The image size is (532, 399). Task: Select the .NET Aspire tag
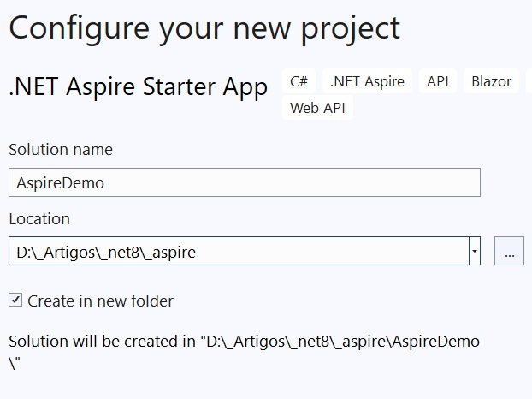pyautogui.click(x=367, y=81)
